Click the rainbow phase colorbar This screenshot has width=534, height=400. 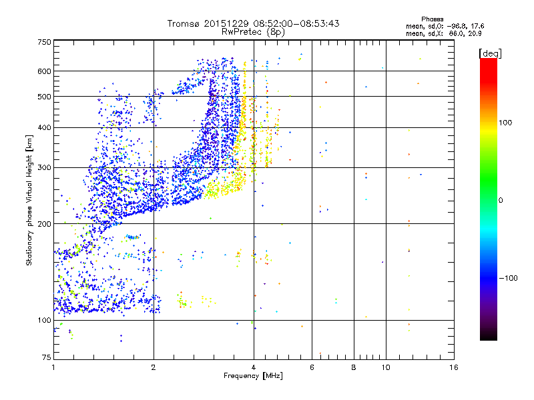point(489,199)
